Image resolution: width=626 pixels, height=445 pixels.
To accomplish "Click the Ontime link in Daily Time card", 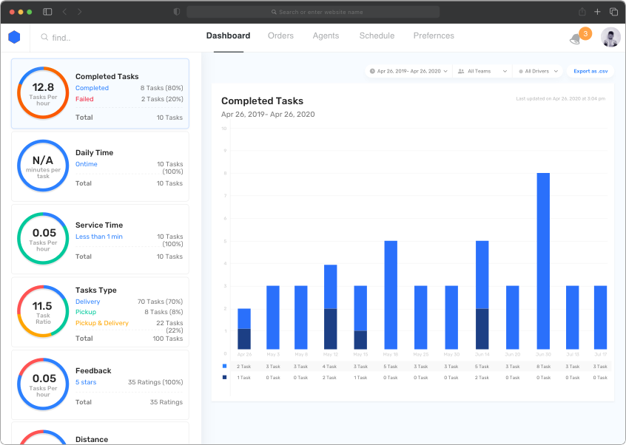I will [x=87, y=164].
